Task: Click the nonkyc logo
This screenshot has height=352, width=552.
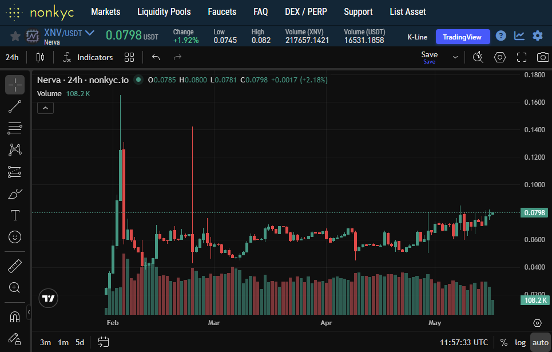Action: pos(40,13)
